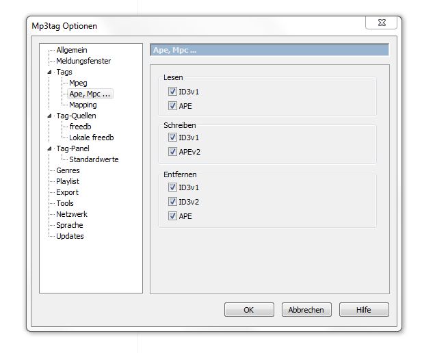Uncheck ID3v1 under Lesen

click(172, 91)
